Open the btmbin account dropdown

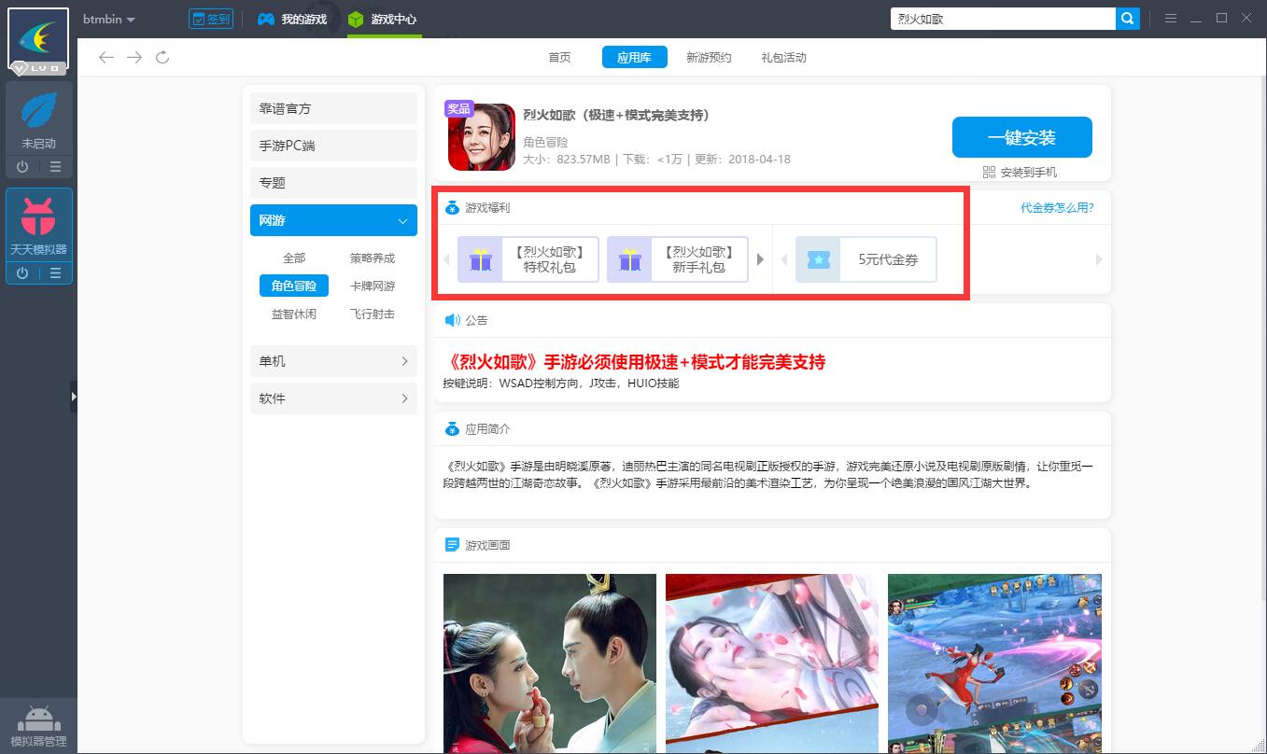[109, 20]
